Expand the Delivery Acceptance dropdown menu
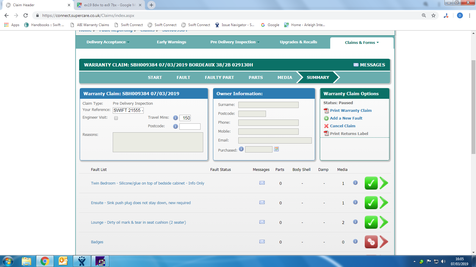 pyautogui.click(x=108, y=42)
